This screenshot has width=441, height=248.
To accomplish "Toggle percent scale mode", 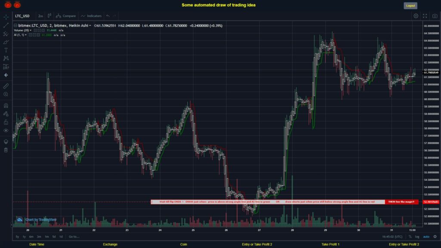I will tap(410, 237).
